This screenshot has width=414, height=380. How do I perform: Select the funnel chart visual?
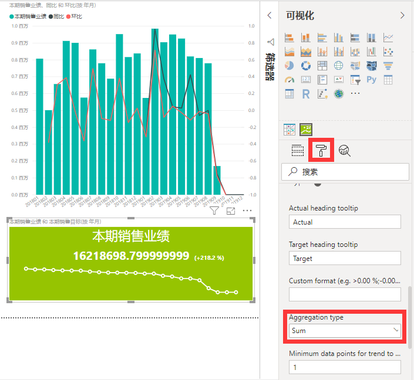388,66
